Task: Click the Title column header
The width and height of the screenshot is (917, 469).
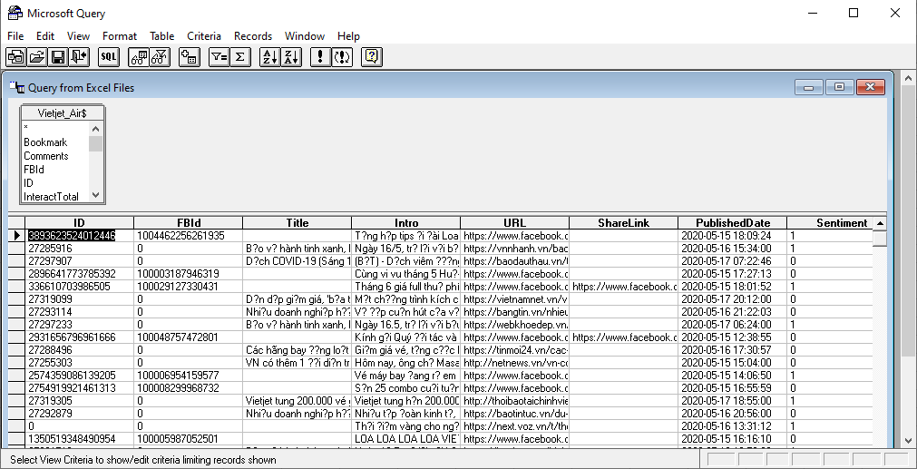Action: (298, 223)
